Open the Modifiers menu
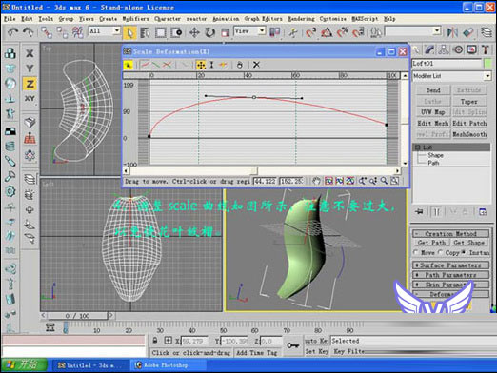Image resolution: width=497 pixels, height=373 pixels. tap(135, 19)
